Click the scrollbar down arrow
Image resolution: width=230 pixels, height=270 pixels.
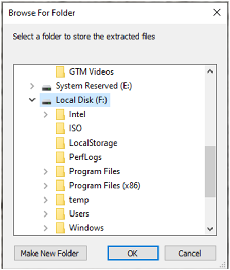click(x=210, y=229)
